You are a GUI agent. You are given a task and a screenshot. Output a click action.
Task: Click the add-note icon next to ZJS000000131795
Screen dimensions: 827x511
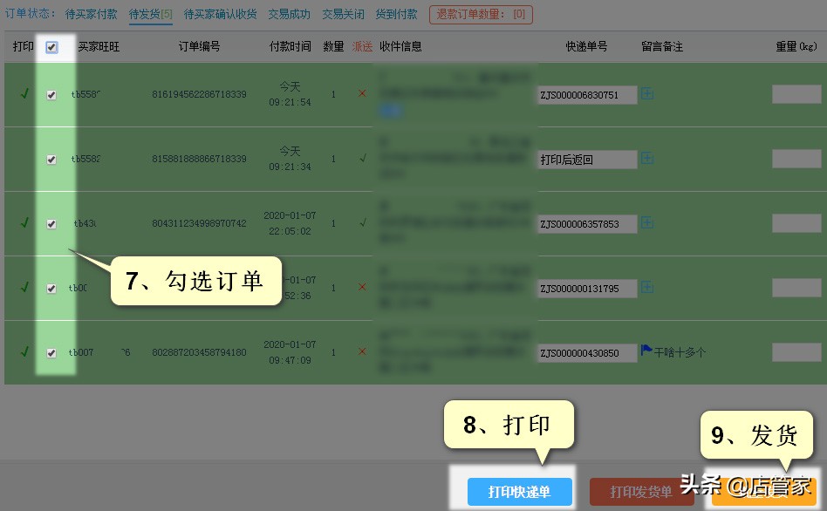pyautogui.click(x=646, y=288)
